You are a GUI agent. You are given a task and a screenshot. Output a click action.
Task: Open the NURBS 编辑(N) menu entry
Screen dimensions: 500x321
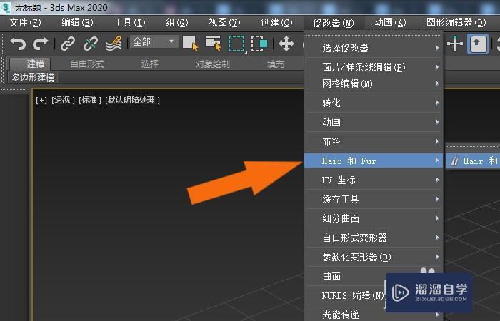coord(374,295)
